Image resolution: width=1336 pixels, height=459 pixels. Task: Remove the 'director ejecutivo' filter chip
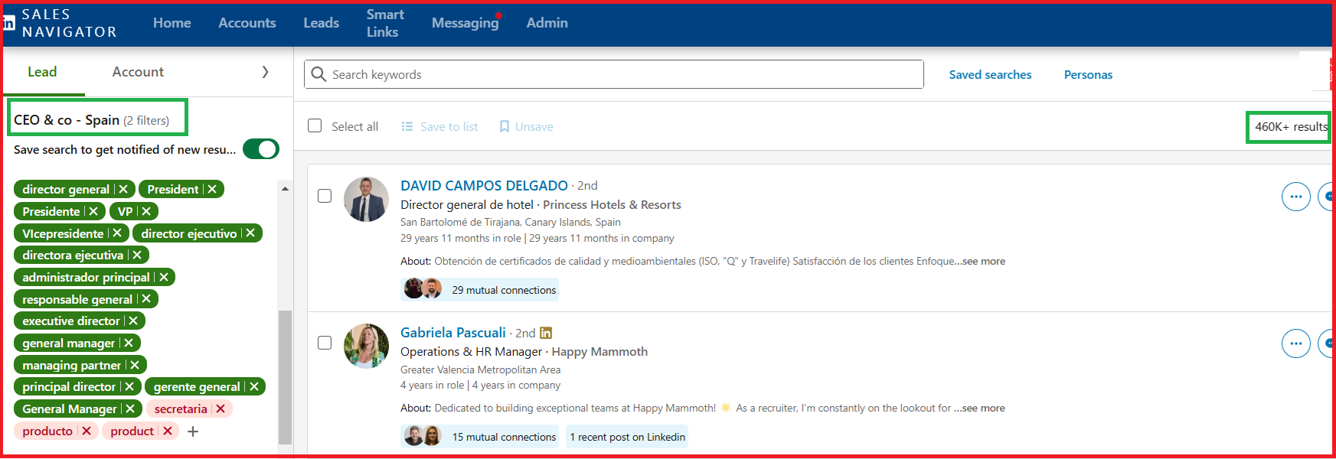250,233
